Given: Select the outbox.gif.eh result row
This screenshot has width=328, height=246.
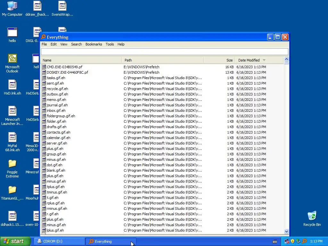Looking at the screenshot, I should (162, 94).
